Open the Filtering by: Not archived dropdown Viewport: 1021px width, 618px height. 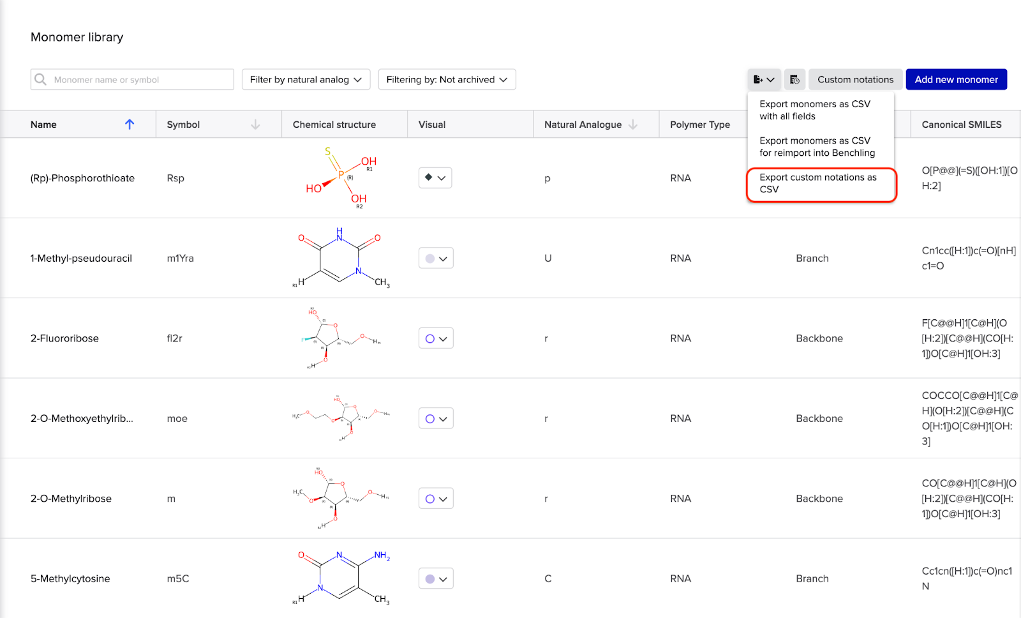[447, 80]
